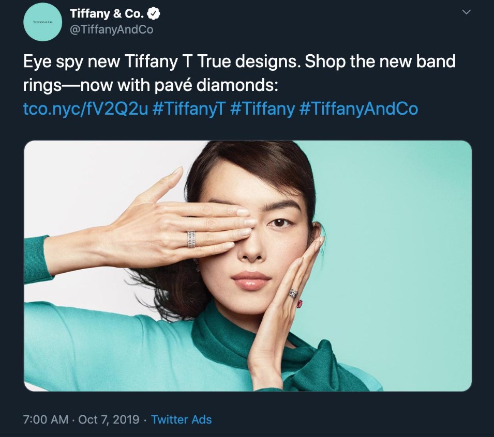Expand the tweet options chevron menu
The height and width of the screenshot is (437, 494).
(466, 12)
